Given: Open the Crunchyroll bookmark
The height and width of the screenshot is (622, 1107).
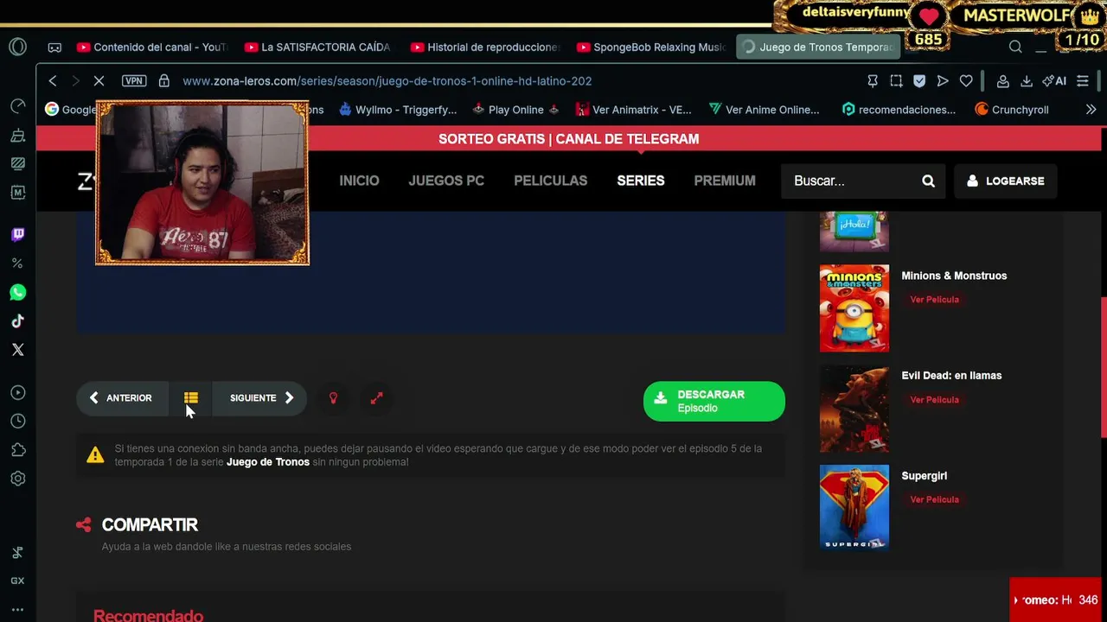Looking at the screenshot, I should click(x=1012, y=110).
